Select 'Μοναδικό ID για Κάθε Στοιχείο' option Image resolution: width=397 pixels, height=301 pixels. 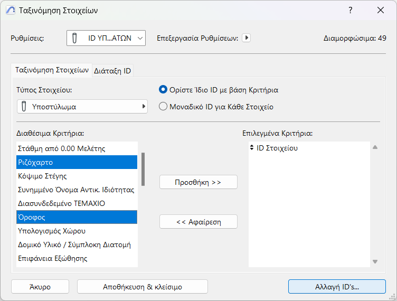(x=163, y=106)
